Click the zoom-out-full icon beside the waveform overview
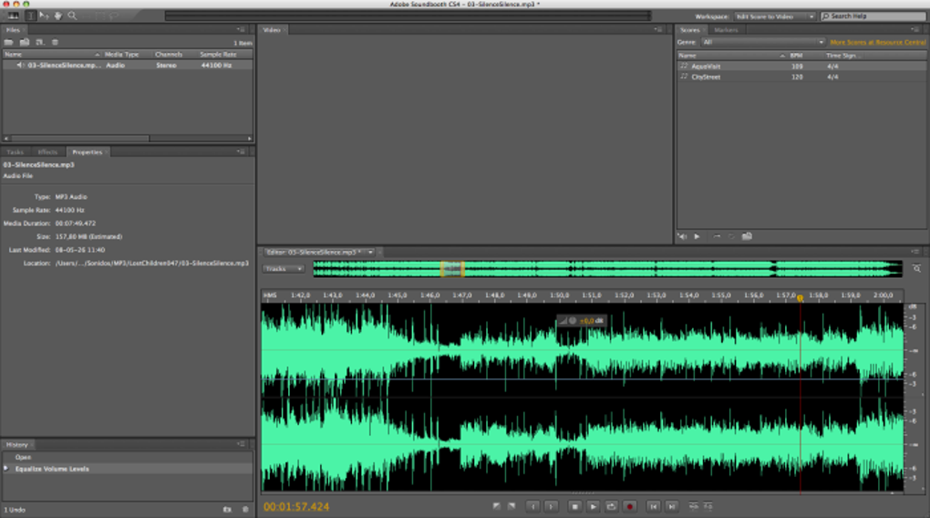Screen dimensions: 930x518 [916, 269]
